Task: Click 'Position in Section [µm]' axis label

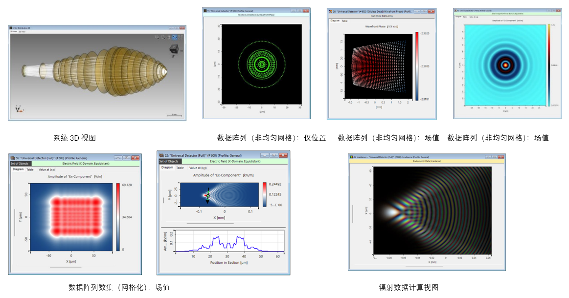Action: pos(228,262)
